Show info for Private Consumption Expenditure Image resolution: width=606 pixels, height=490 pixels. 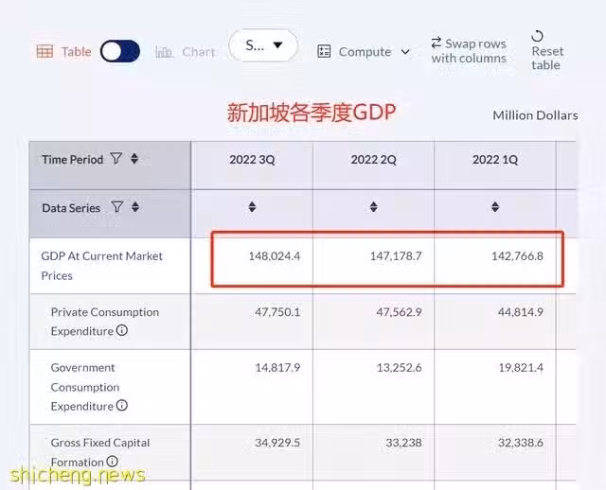coord(122,330)
